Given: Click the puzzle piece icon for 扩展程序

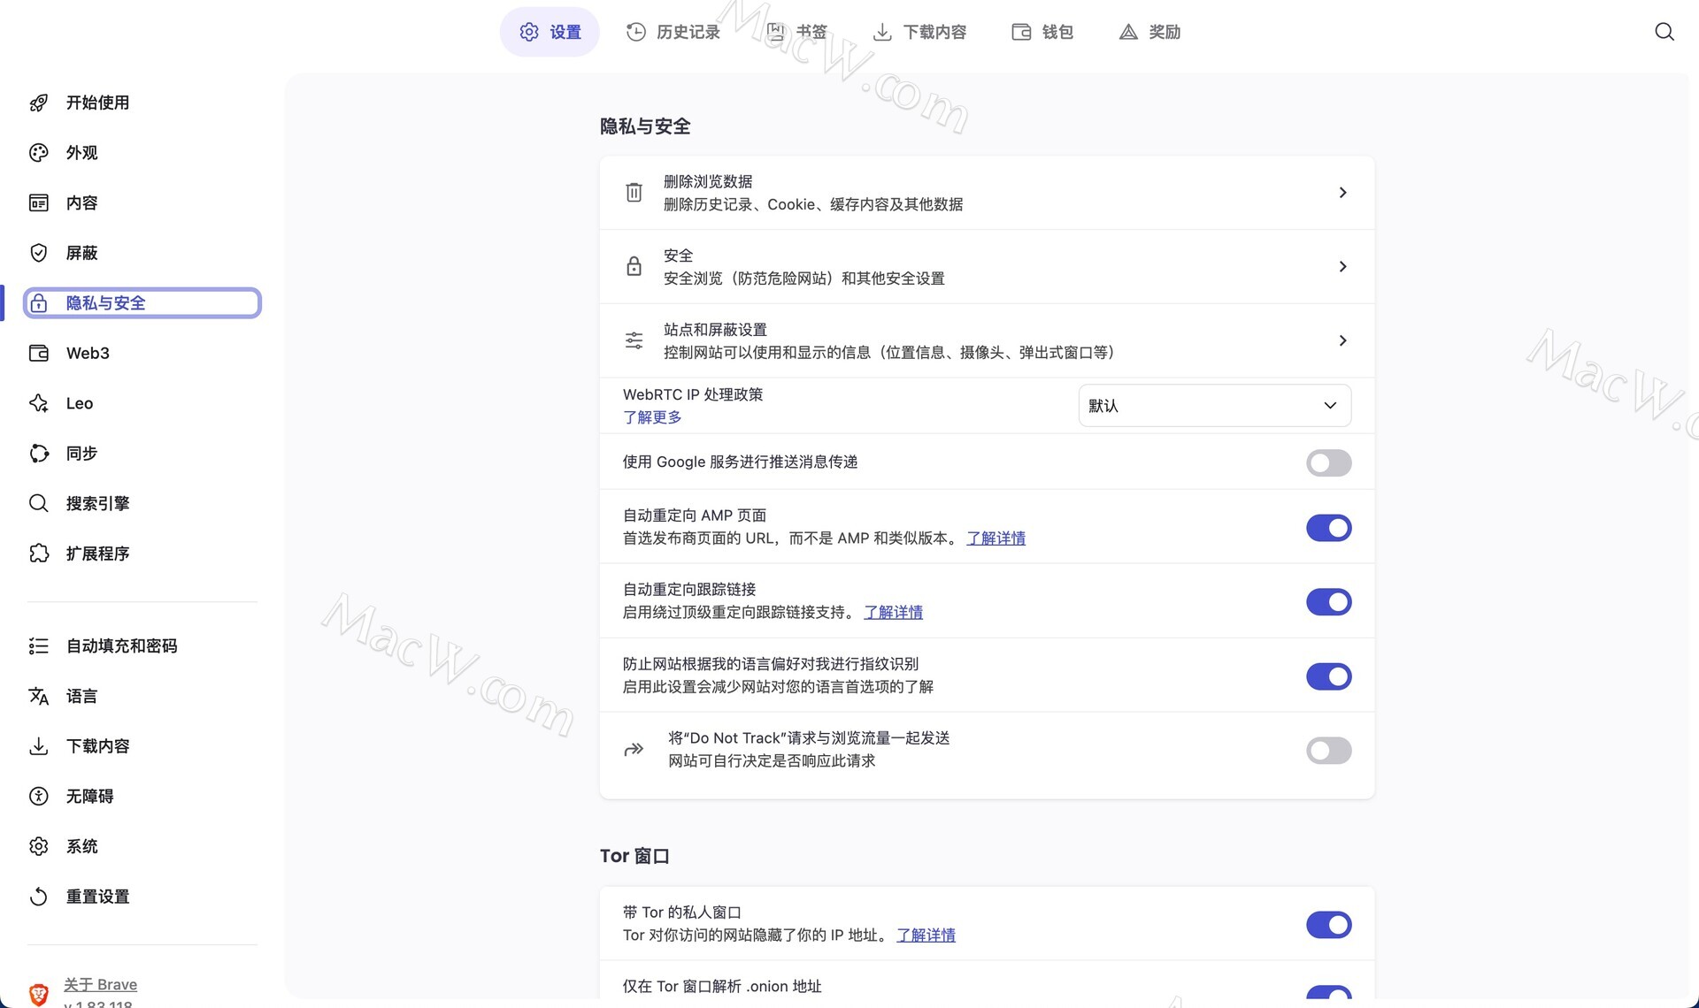Looking at the screenshot, I should (x=38, y=554).
